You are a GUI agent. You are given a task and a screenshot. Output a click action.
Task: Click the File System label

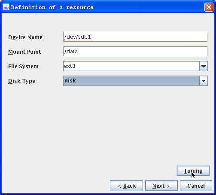pos(23,67)
